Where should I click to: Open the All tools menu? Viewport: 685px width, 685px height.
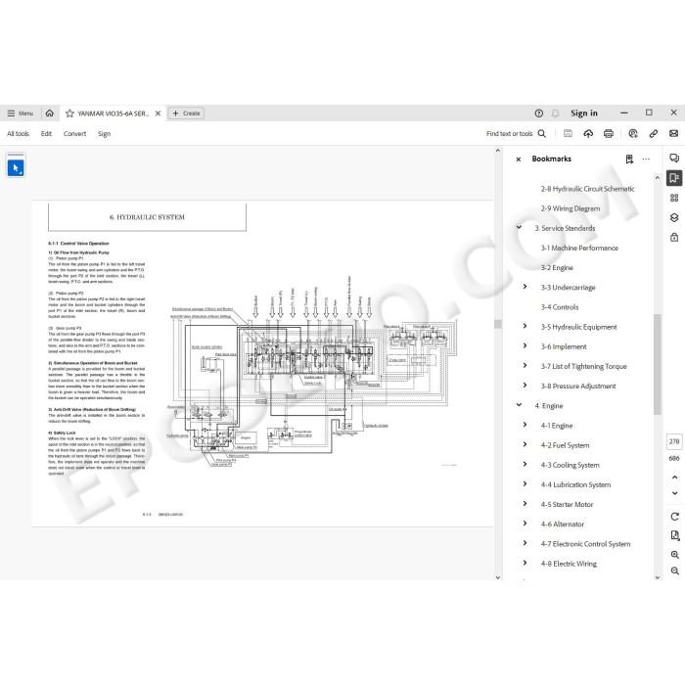pyautogui.click(x=18, y=134)
